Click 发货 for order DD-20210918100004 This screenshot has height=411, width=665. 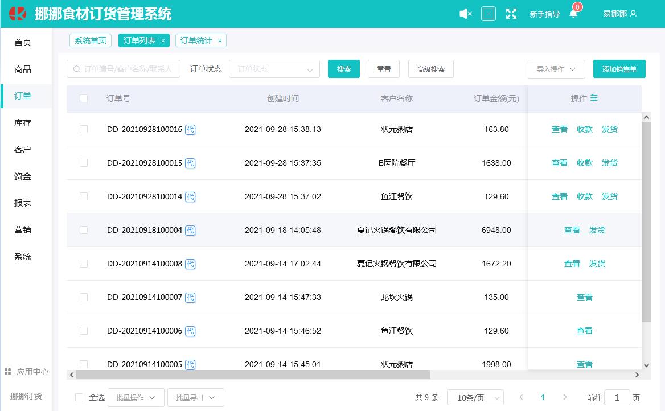[597, 230]
